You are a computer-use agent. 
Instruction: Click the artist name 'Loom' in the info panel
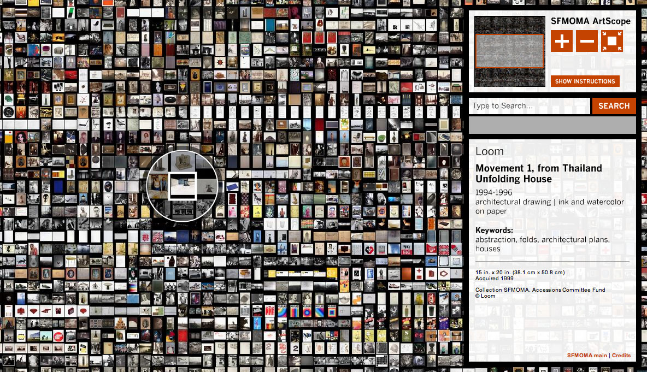point(490,151)
